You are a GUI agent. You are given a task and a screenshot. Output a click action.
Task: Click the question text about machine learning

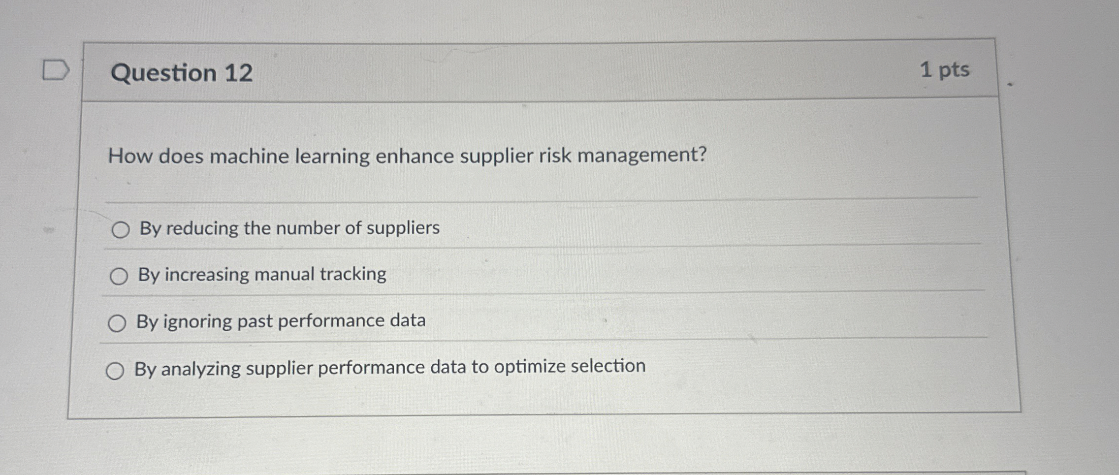(406, 156)
